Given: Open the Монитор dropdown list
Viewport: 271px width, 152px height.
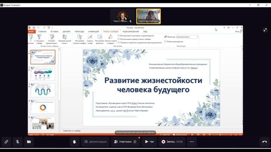Looking at the screenshot, I should pyautogui.click(x=187, y=37).
